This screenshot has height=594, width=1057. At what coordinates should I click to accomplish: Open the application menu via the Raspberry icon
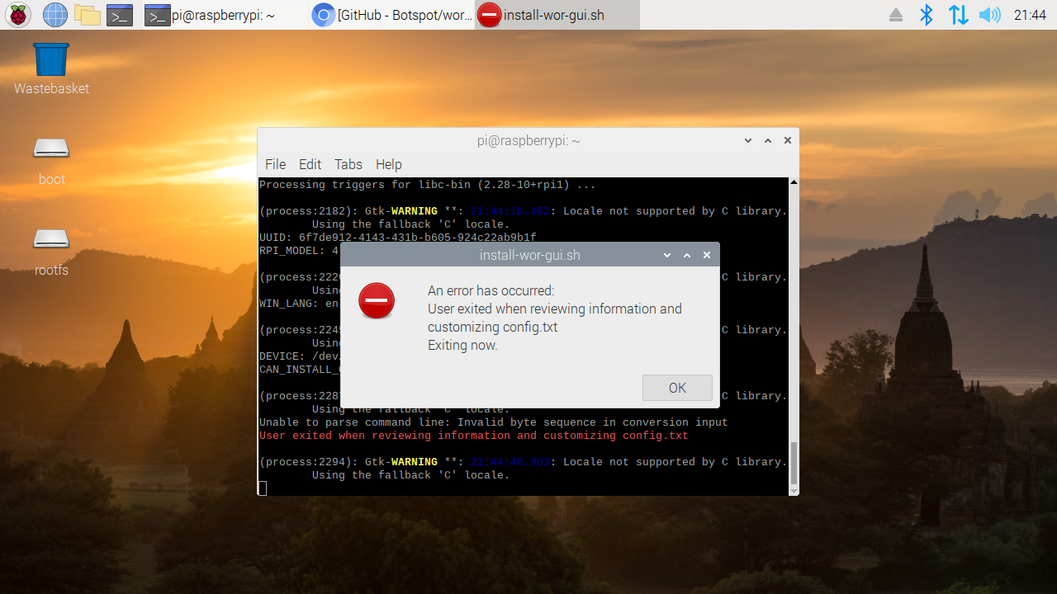[x=17, y=14]
